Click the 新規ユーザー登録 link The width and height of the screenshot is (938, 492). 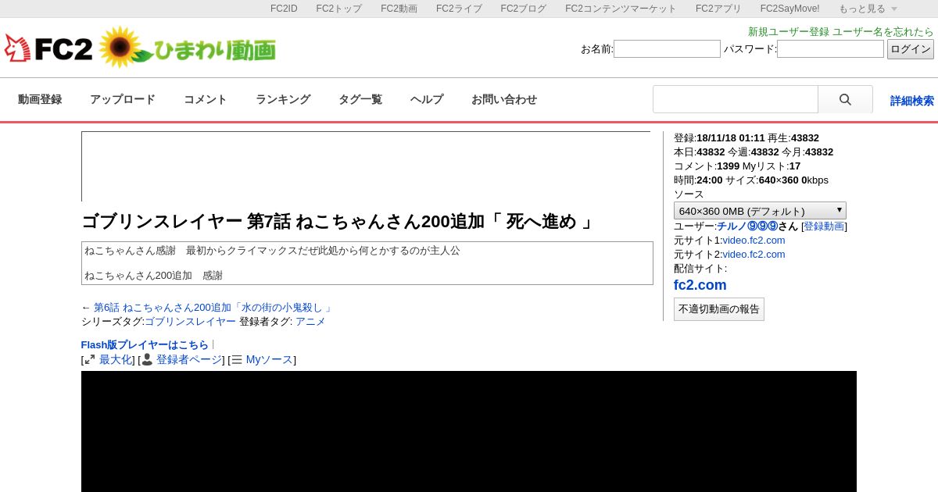789,32
